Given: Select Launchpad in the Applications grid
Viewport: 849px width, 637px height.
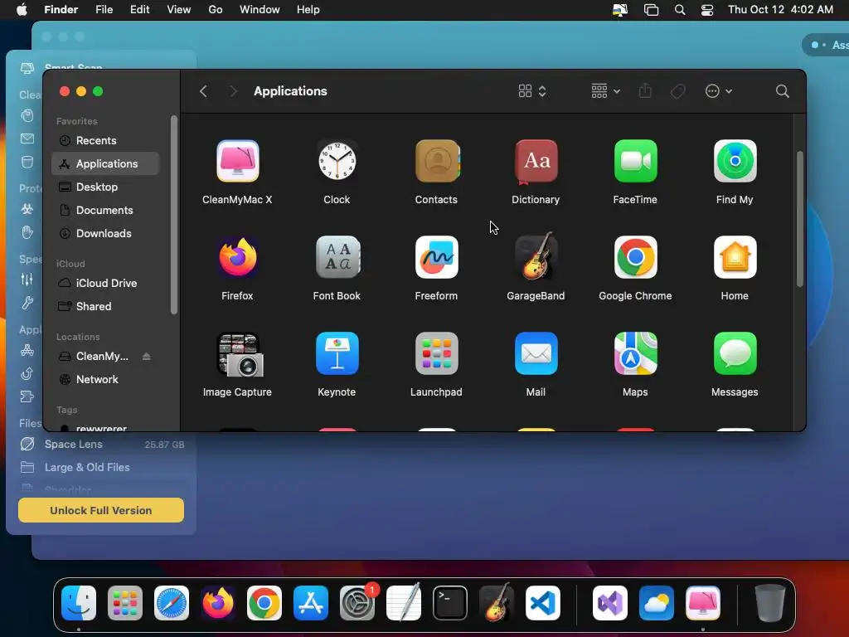Looking at the screenshot, I should coord(436,353).
